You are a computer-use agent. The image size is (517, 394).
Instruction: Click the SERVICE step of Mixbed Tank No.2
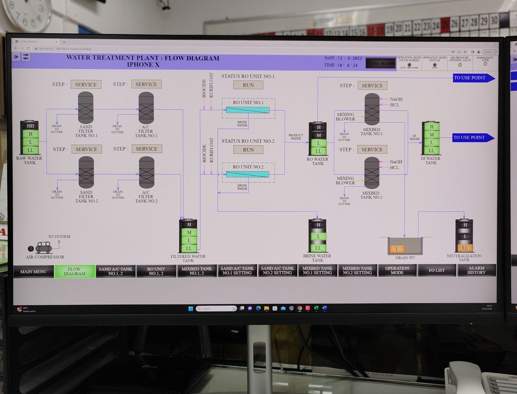(x=372, y=150)
